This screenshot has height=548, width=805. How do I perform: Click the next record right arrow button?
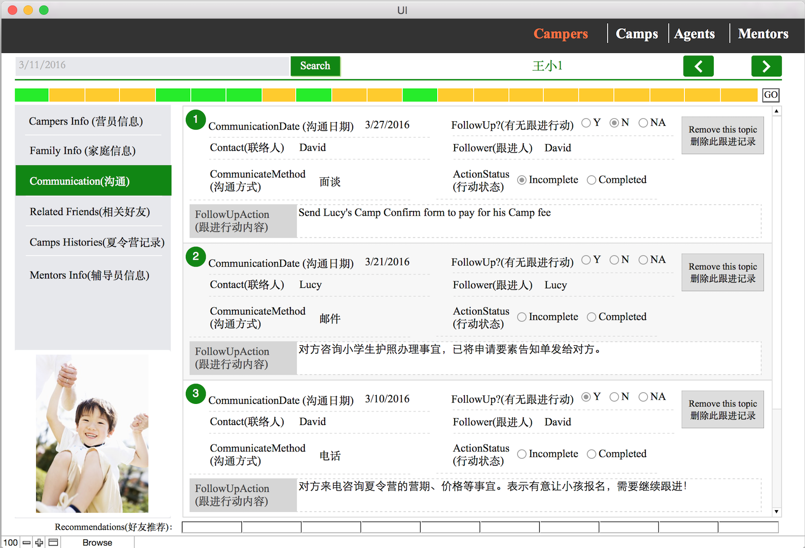pyautogui.click(x=766, y=66)
